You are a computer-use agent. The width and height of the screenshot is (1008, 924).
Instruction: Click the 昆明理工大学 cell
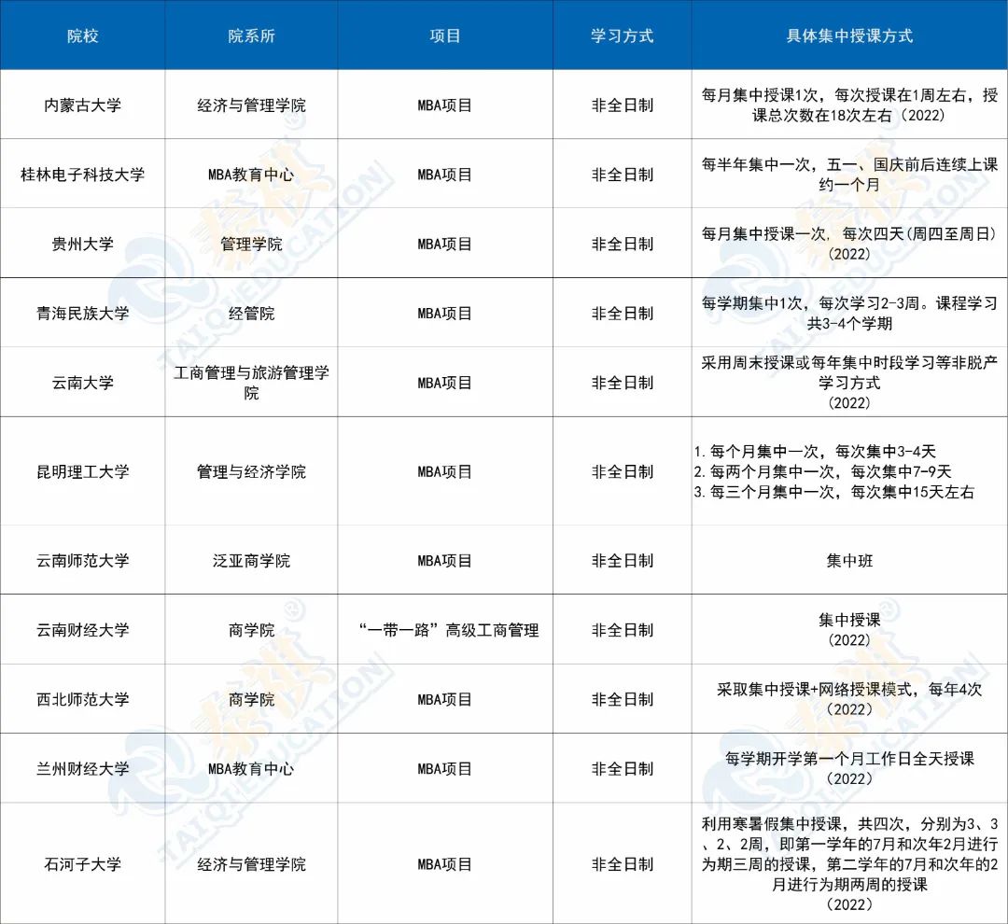[82, 471]
